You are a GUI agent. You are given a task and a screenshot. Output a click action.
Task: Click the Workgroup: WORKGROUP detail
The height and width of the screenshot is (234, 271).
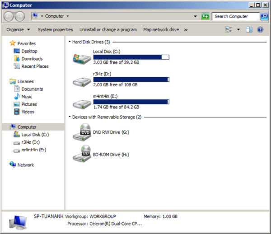coord(91,216)
